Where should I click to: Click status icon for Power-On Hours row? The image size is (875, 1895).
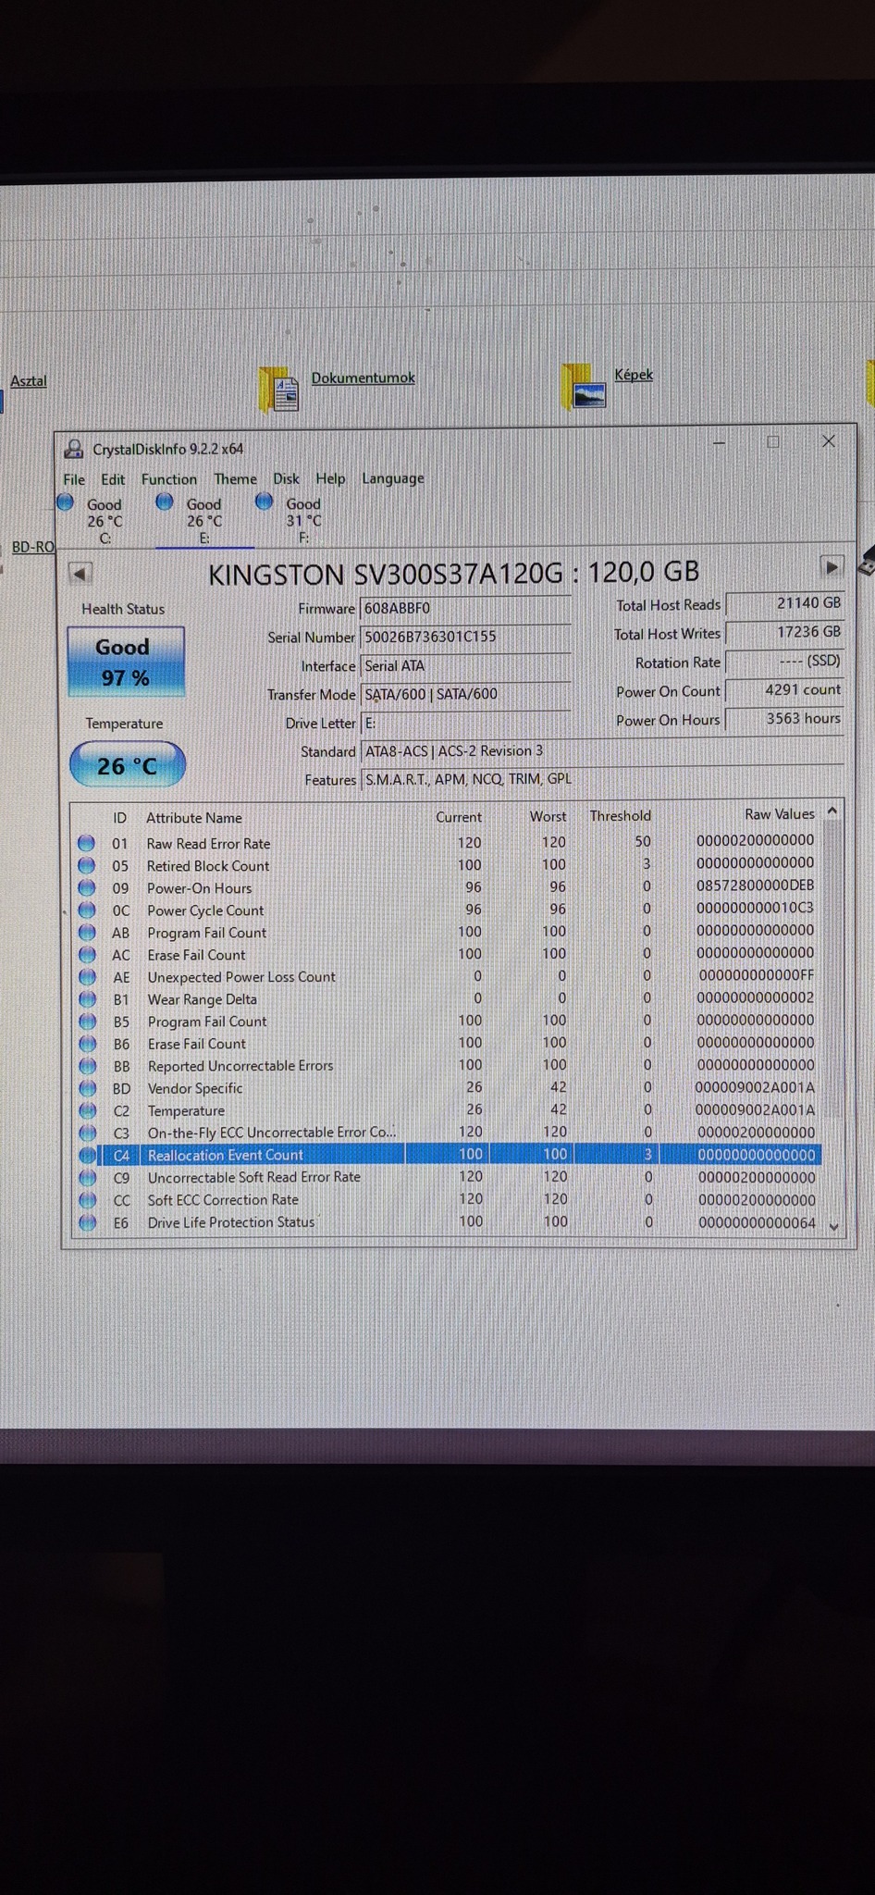pyautogui.click(x=87, y=887)
